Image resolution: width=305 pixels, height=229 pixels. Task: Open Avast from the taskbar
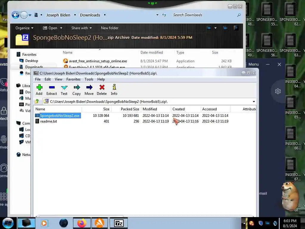(99, 223)
